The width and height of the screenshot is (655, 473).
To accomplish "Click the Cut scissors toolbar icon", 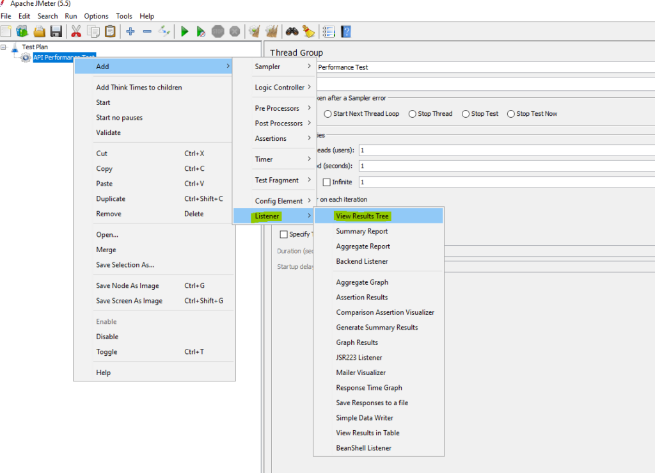I will (76, 31).
